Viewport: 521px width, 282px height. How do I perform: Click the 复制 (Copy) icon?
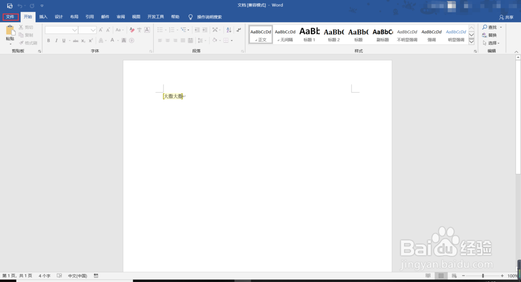tap(21, 35)
